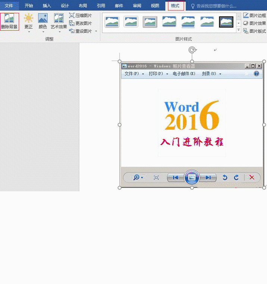Open the 艺术效果 artistic effects icon
267x284 pixels.
click(x=59, y=18)
